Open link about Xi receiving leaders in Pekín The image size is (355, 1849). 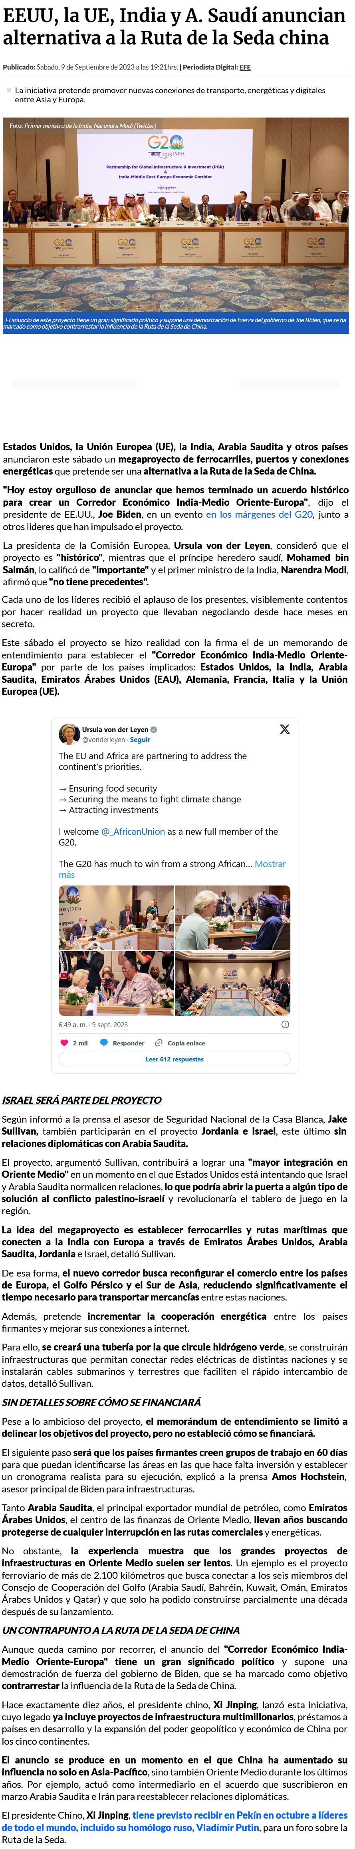pos(240,1815)
